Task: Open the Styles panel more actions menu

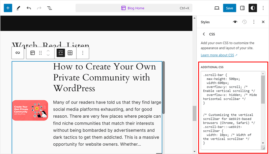Action: pos(254,22)
